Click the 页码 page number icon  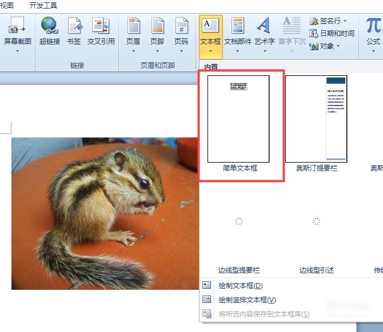pyautogui.click(x=181, y=25)
